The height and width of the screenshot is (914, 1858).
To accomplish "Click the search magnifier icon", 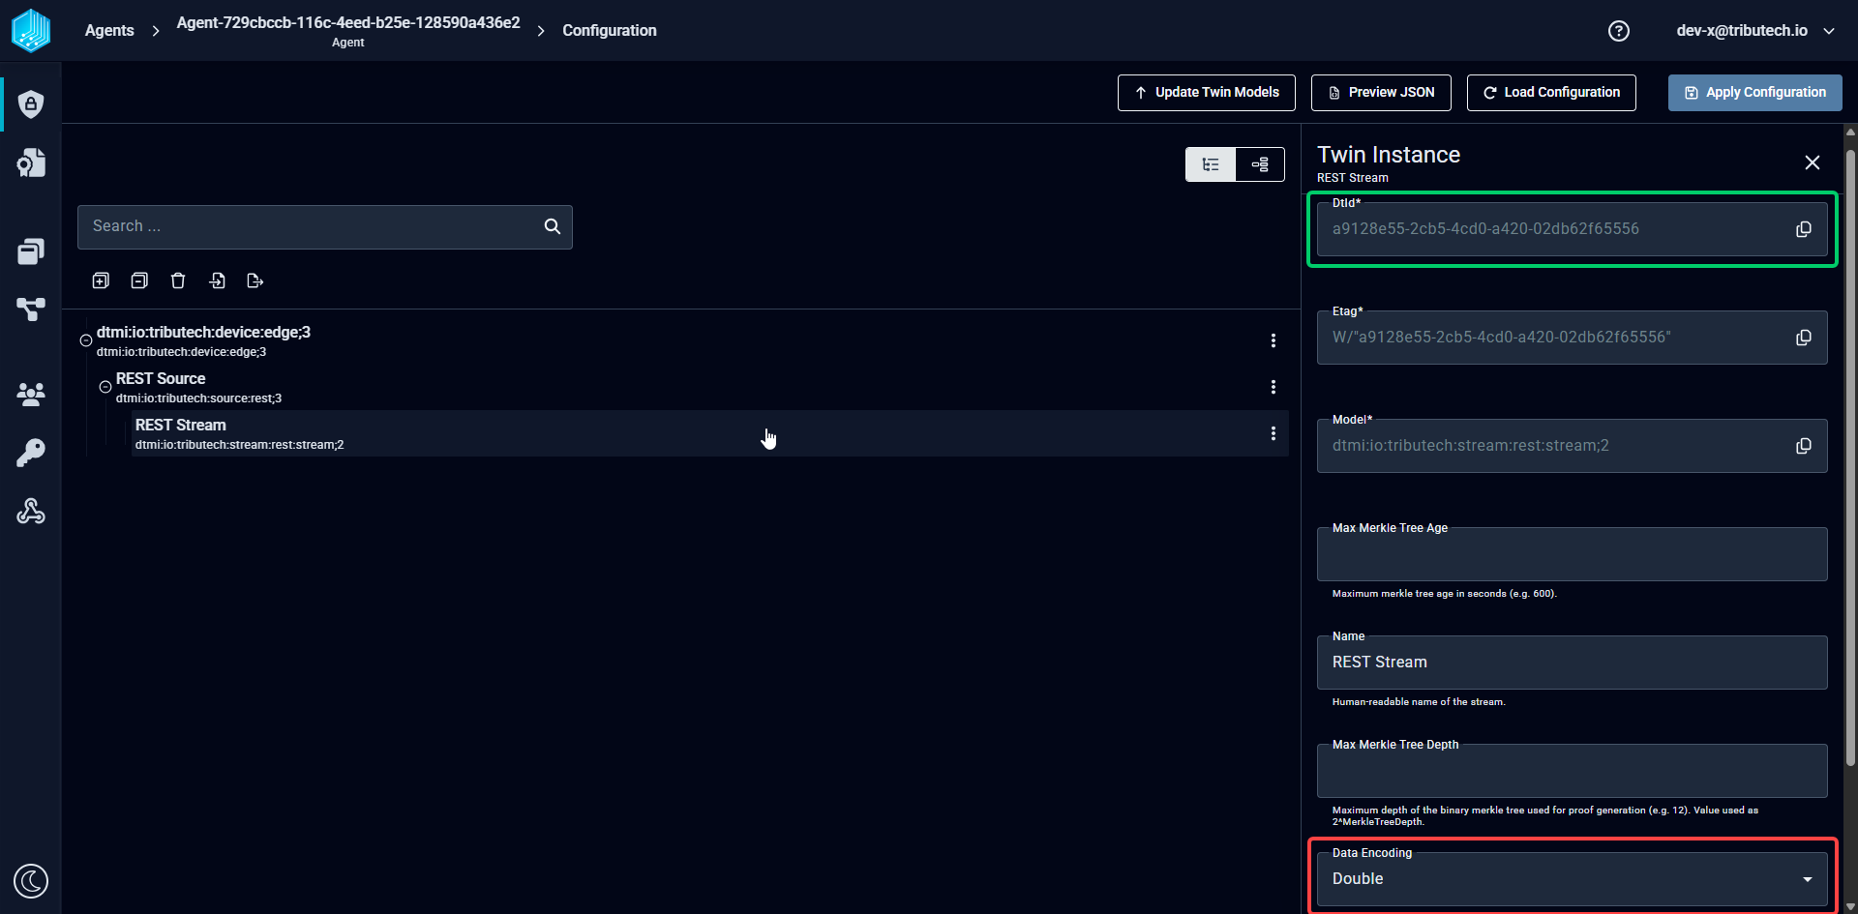I will (553, 226).
